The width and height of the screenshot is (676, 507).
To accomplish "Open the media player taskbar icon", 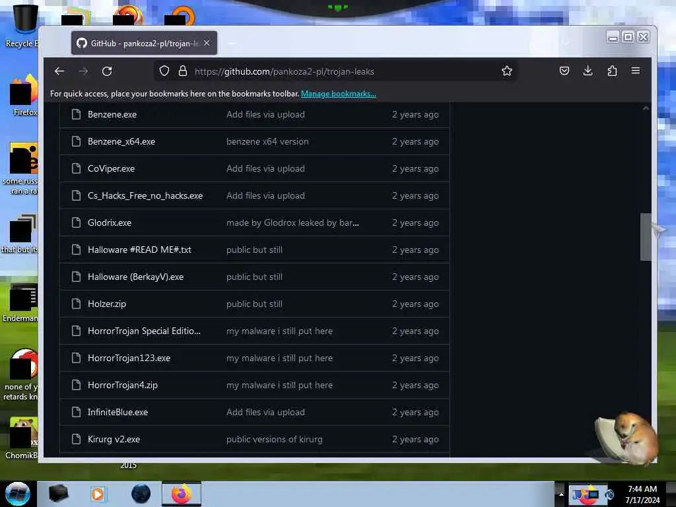I will click(98, 494).
